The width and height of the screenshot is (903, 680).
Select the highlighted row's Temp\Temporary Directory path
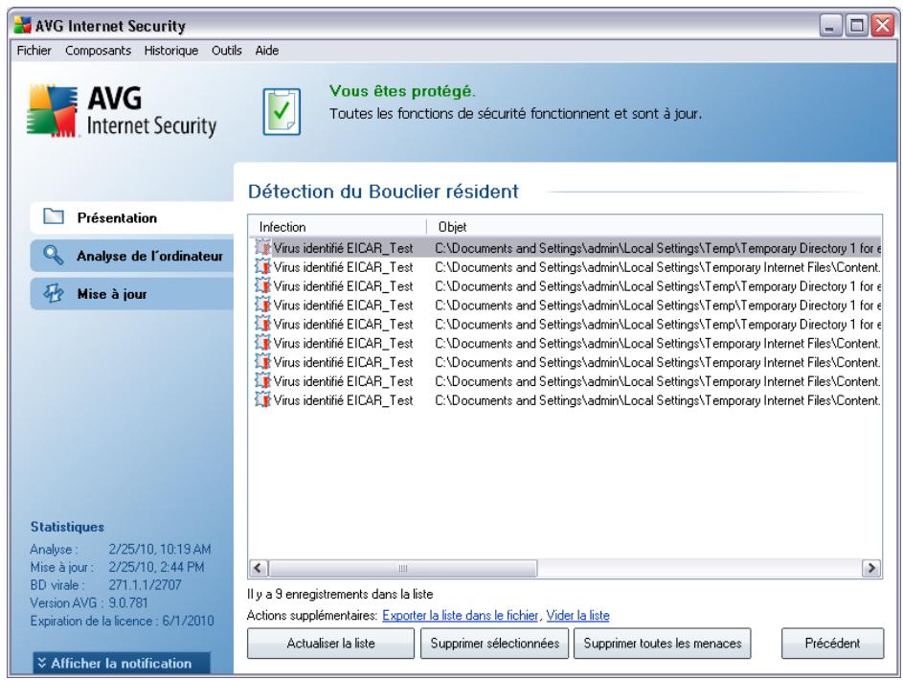[x=658, y=248]
